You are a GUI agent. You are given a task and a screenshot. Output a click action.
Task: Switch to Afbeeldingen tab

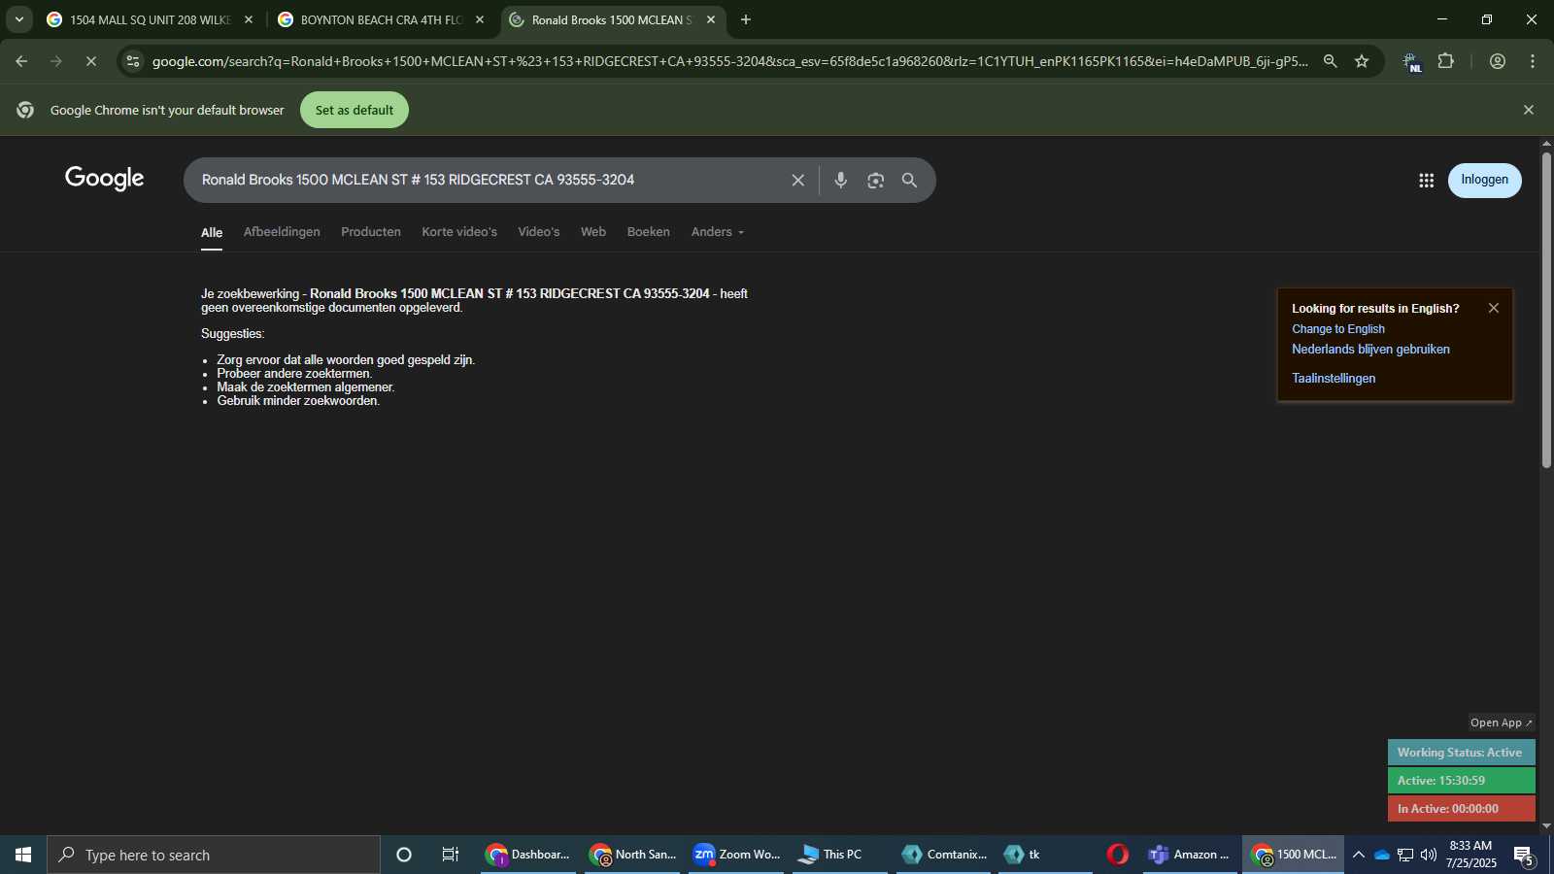coord(282,232)
